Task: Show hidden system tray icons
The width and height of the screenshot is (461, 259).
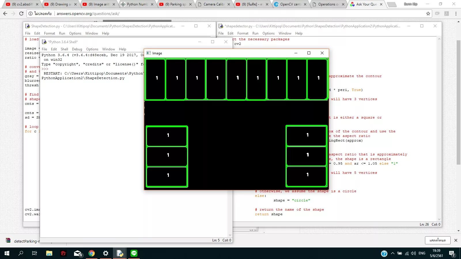Action: click(392, 253)
